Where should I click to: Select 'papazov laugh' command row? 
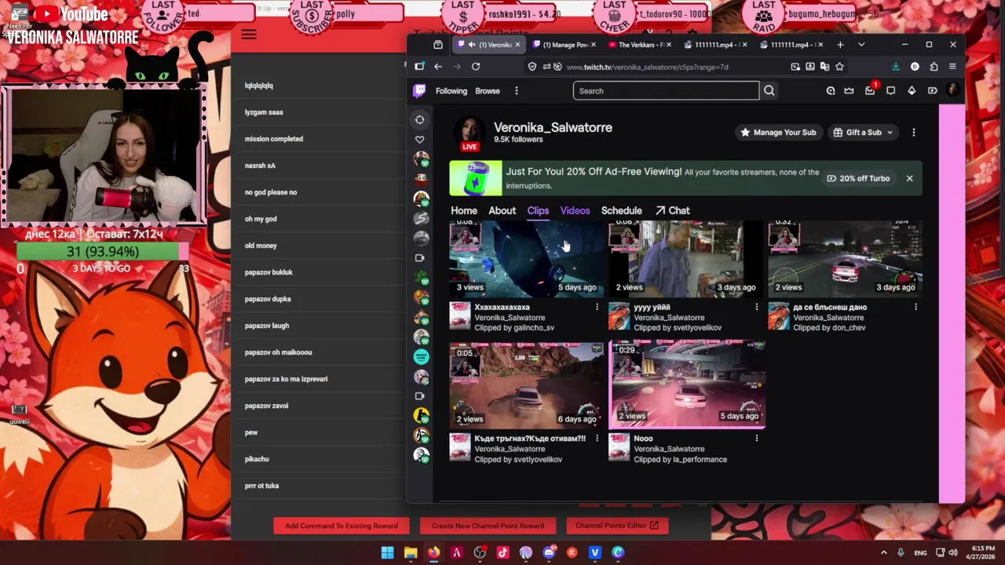[318, 326]
